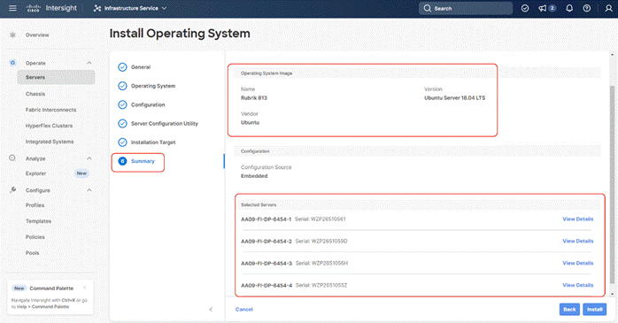
Task: Click the Analyze section icon
Action: [12, 158]
